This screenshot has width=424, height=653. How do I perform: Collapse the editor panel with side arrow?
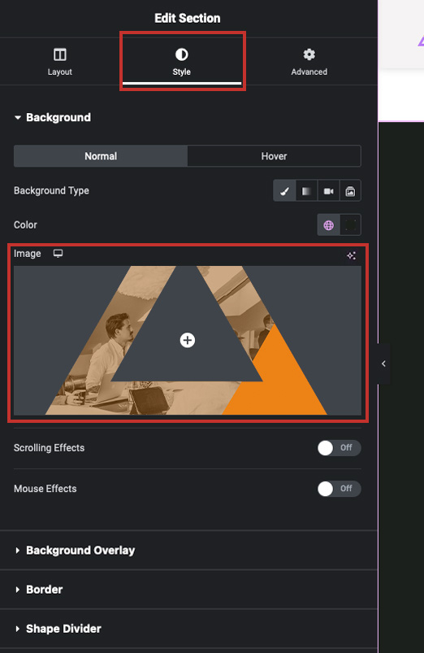(383, 364)
